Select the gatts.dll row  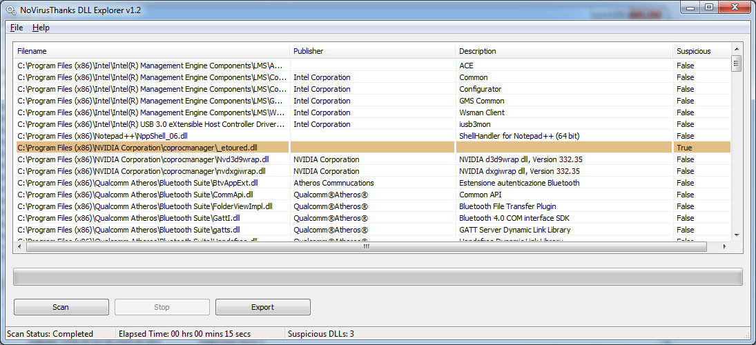tap(372, 229)
